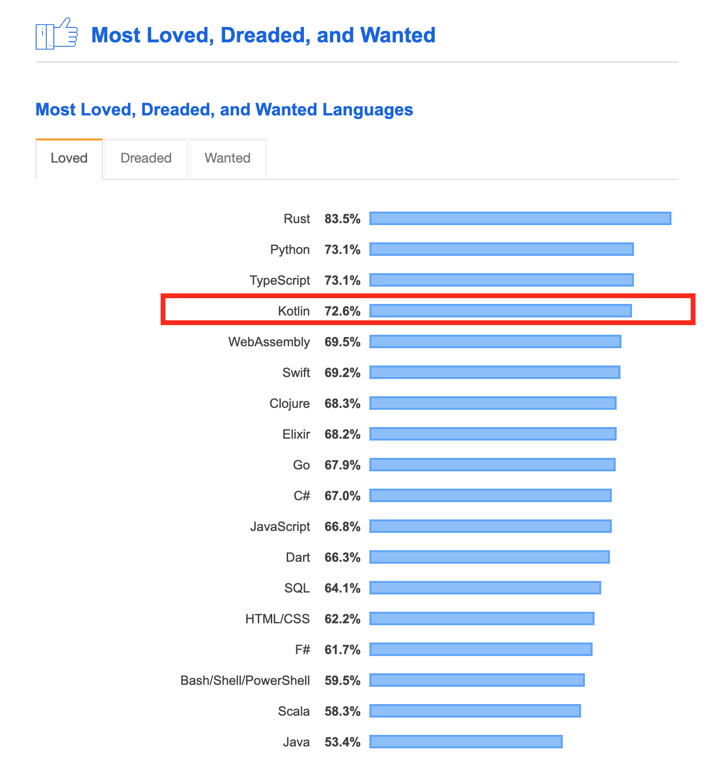Select the WebAssembly bar

495,341
